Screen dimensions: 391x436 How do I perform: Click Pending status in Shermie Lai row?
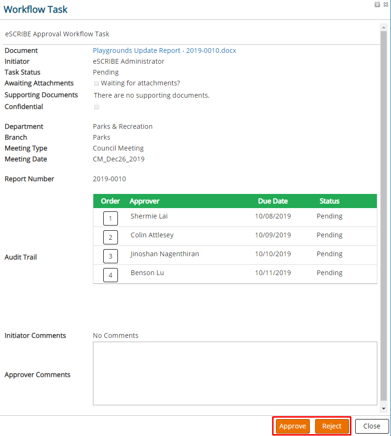pyautogui.click(x=330, y=216)
